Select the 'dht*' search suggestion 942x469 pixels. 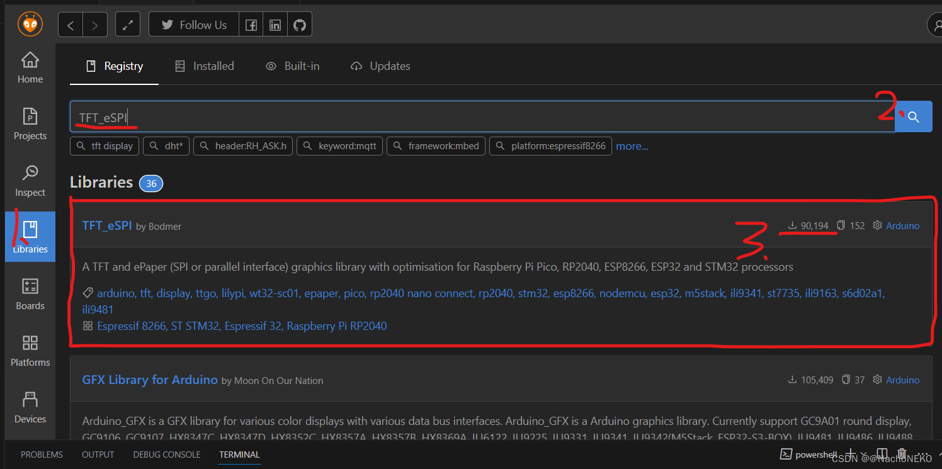point(166,146)
